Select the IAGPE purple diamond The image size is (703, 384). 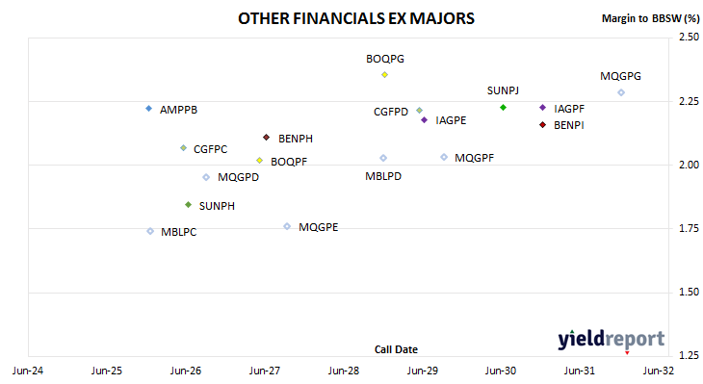pos(424,119)
